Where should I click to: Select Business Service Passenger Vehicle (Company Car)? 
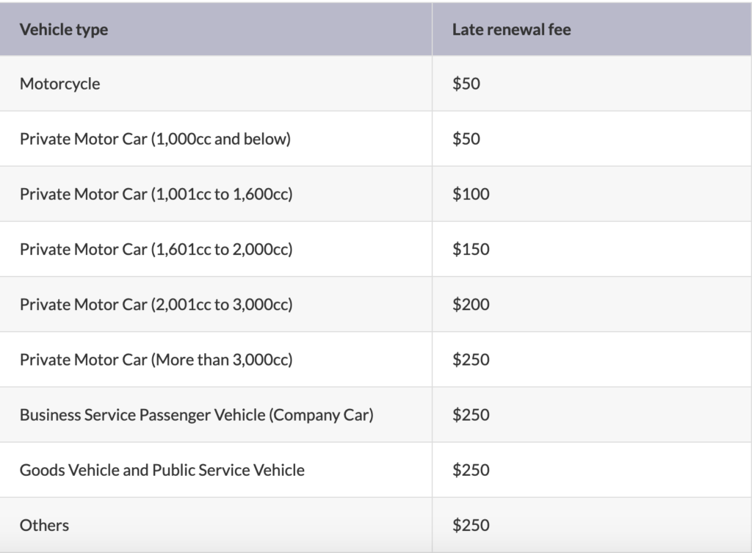click(197, 415)
